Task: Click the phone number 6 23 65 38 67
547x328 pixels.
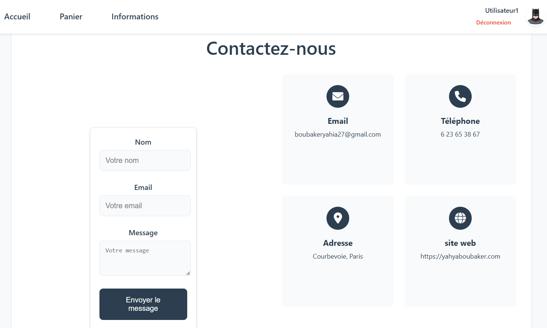Action: click(x=460, y=134)
